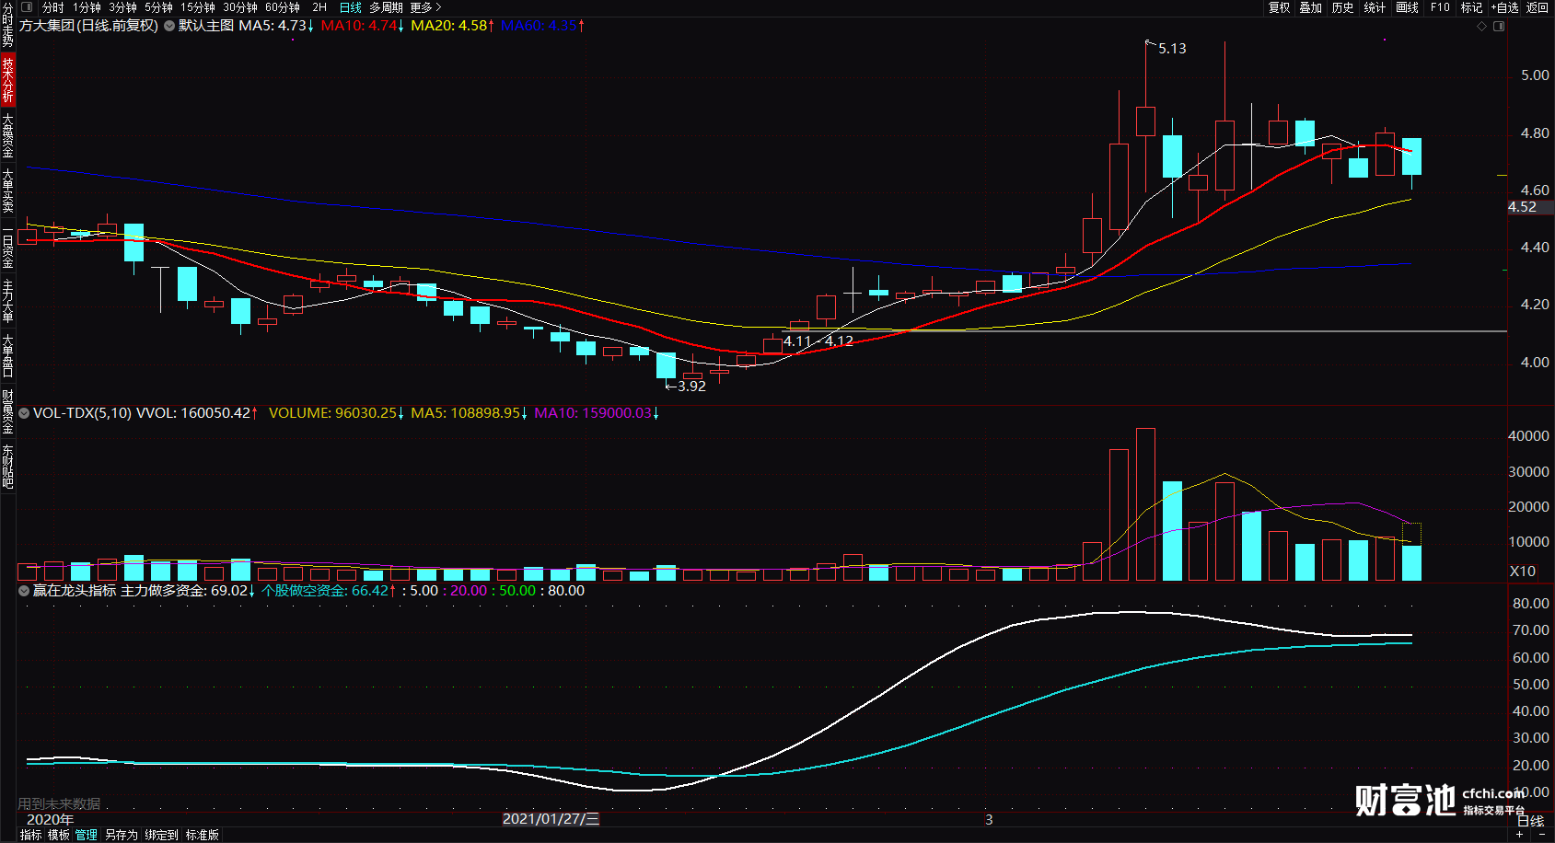The image size is (1555, 843).
Task: Click the 5.13 high price label
Action: pyautogui.click(x=1172, y=49)
